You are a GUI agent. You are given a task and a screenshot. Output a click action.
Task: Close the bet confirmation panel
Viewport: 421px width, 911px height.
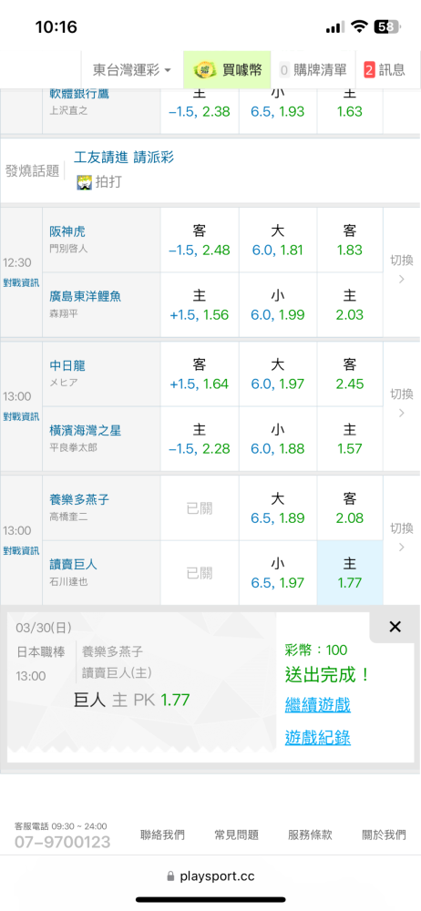click(395, 627)
